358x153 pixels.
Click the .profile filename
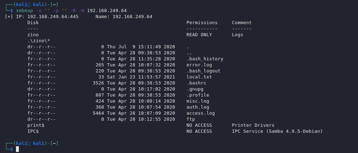197,95
